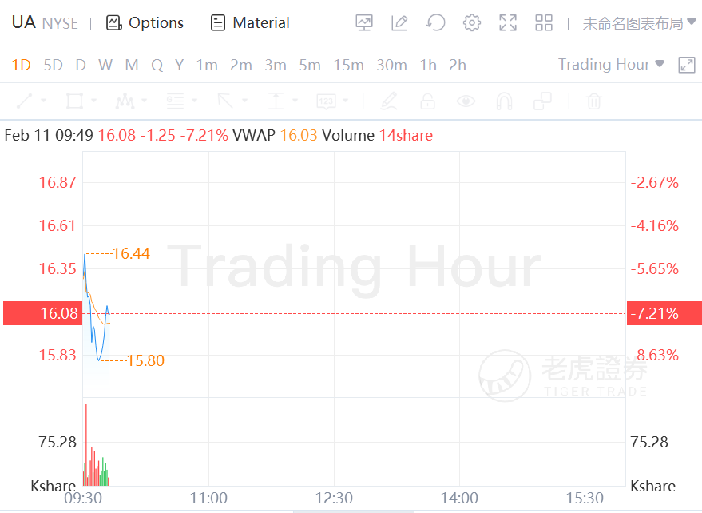Open the multi-chart grid layout icon
Image resolution: width=702 pixels, height=513 pixels.
click(544, 23)
